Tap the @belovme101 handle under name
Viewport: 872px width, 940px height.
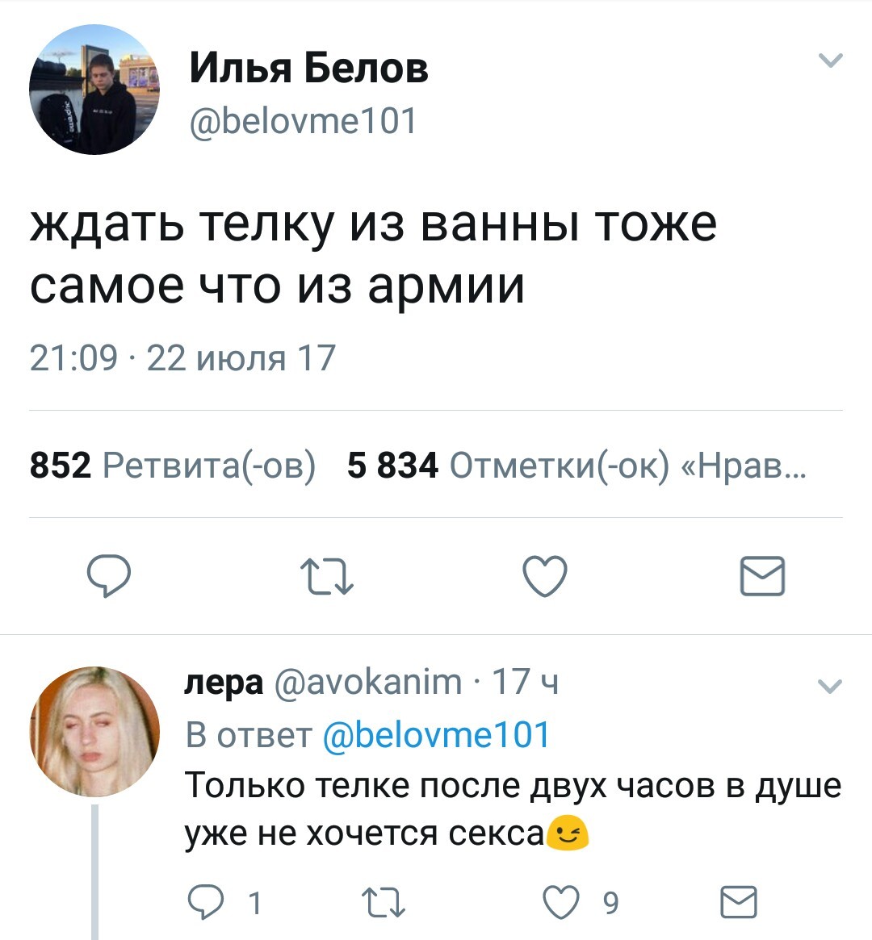[303, 121]
